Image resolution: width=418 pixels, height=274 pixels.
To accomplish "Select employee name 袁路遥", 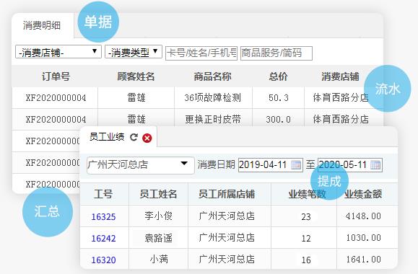I will coord(158,237).
